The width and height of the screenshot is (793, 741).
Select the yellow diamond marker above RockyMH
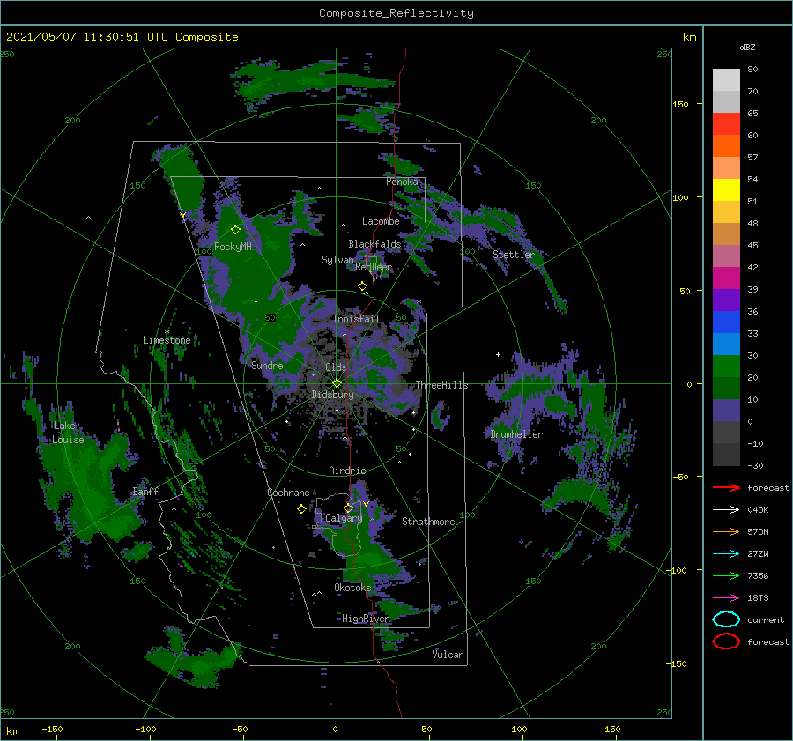click(235, 230)
